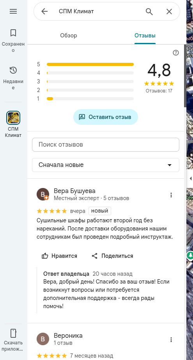Filter reviews by 5-star rating bar
Viewport: 193px width, 360px height.
[85, 64]
